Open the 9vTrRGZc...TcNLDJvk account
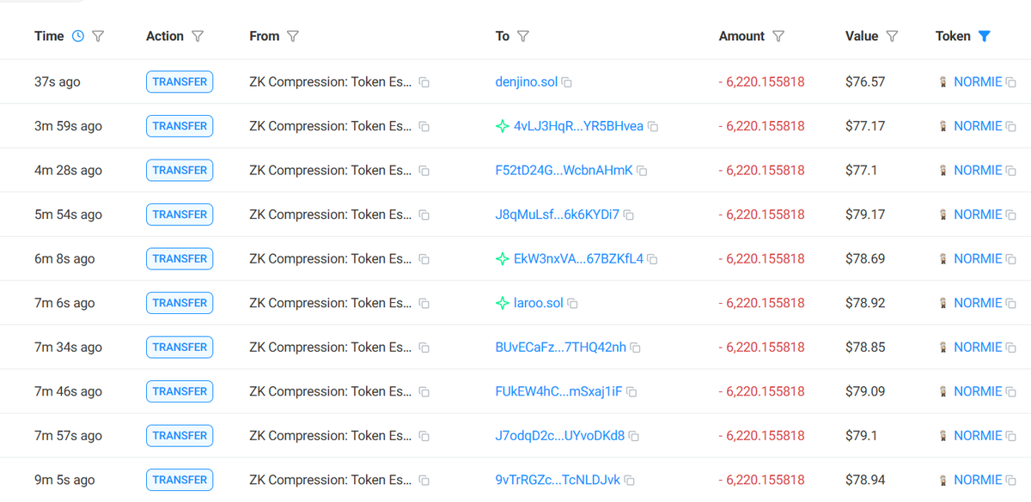This screenshot has width=1031, height=502. [x=558, y=480]
